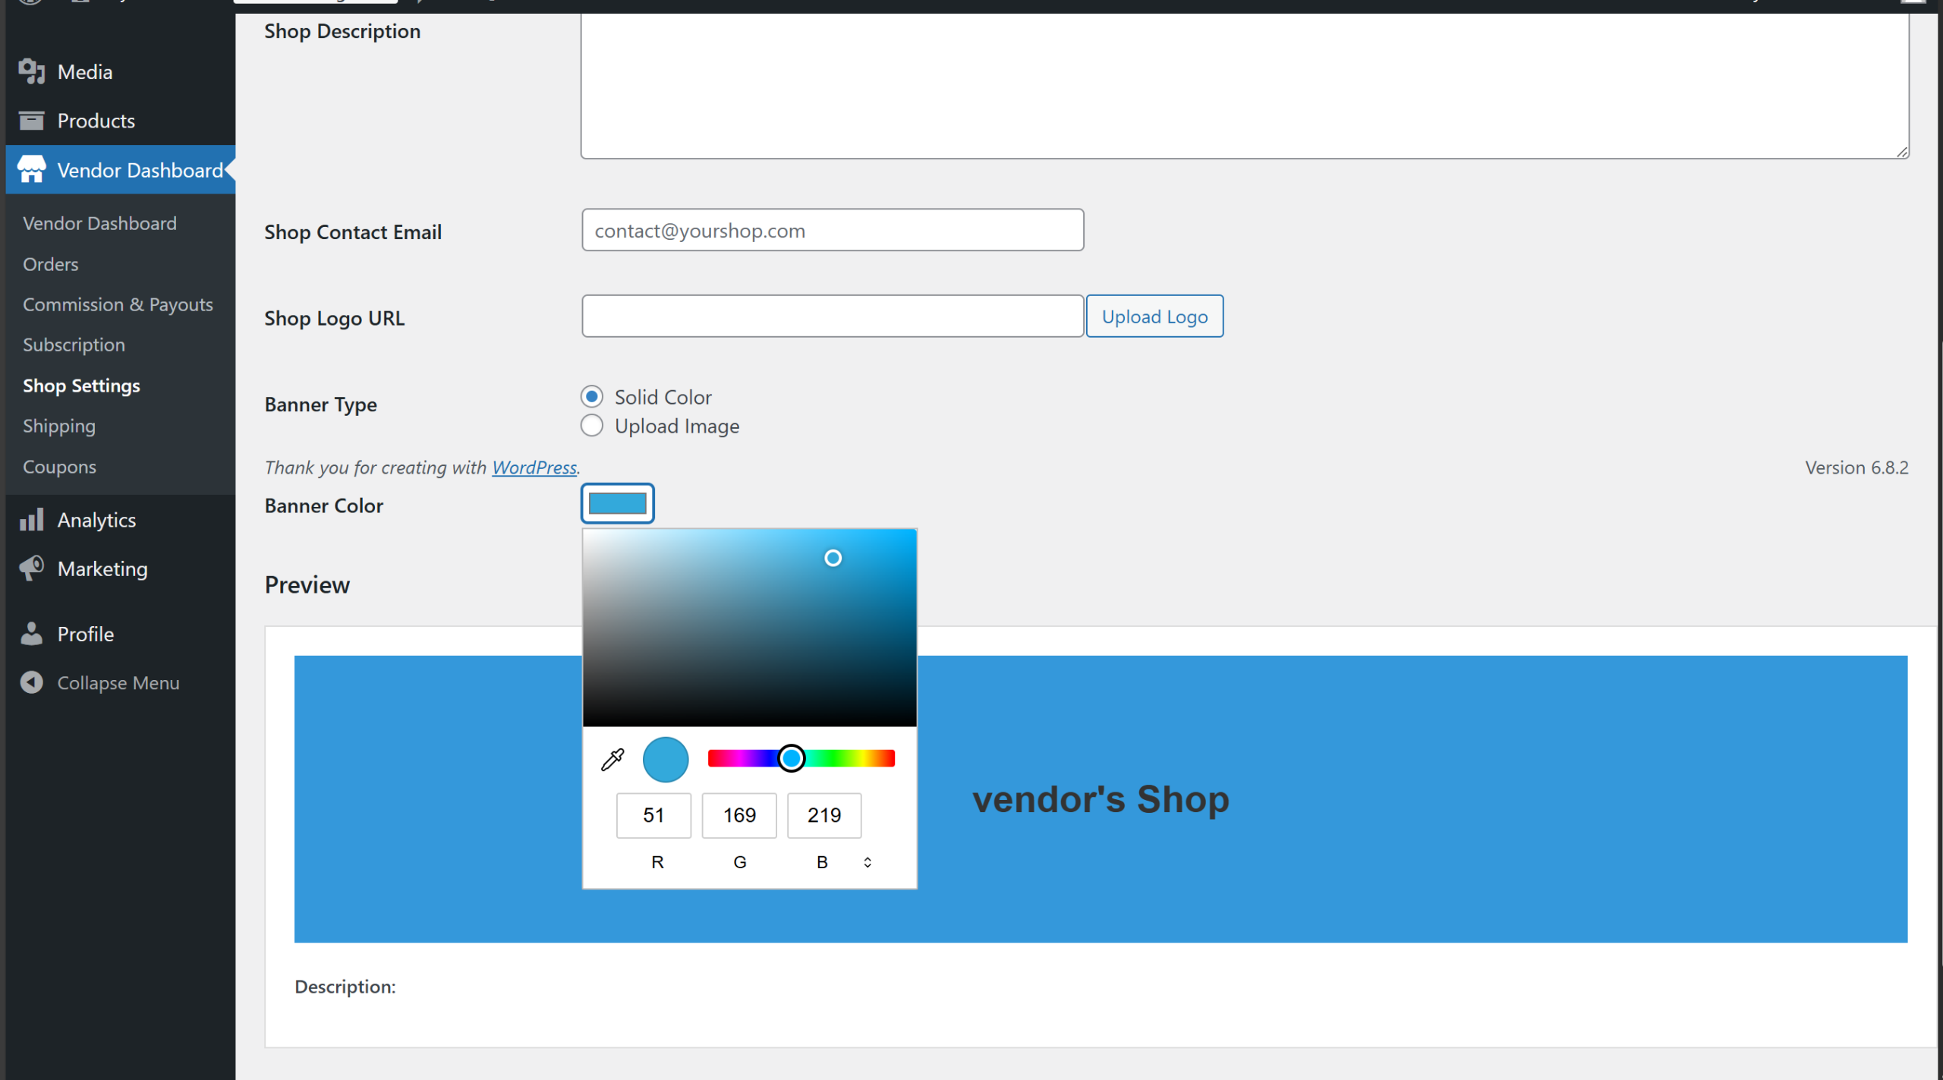Image resolution: width=1943 pixels, height=1080 pixels.
Task: Click the Analytics bar chart icon
Action: click(x=31, y=520)
